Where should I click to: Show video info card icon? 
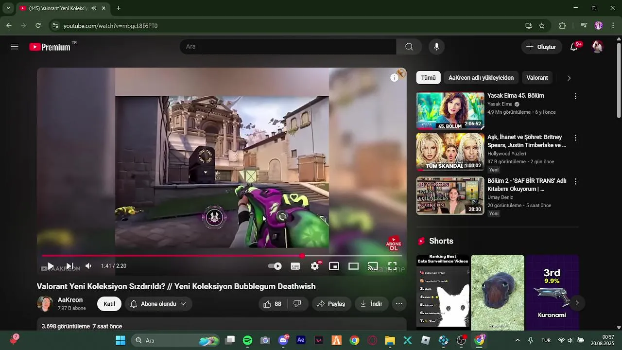click(x=395, y=78)
